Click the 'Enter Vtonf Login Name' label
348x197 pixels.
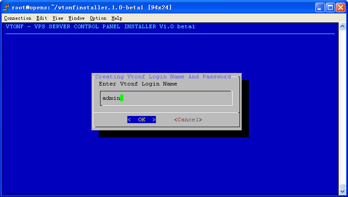point(138,84)
